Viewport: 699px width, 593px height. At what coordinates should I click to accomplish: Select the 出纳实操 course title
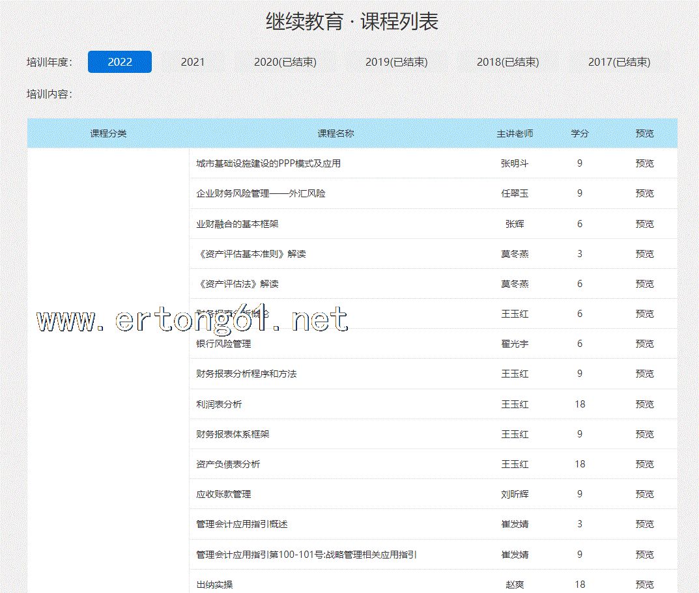tap(214, 585)
